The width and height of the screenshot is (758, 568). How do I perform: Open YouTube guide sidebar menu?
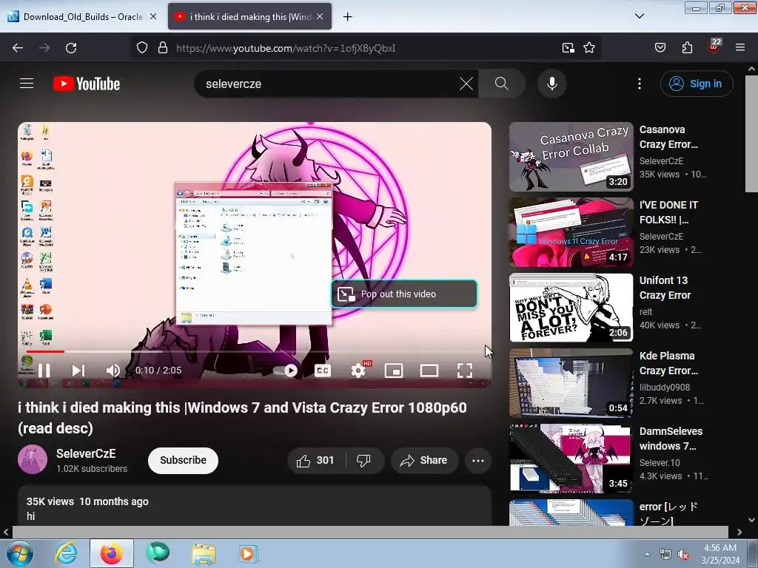(27, 84)
